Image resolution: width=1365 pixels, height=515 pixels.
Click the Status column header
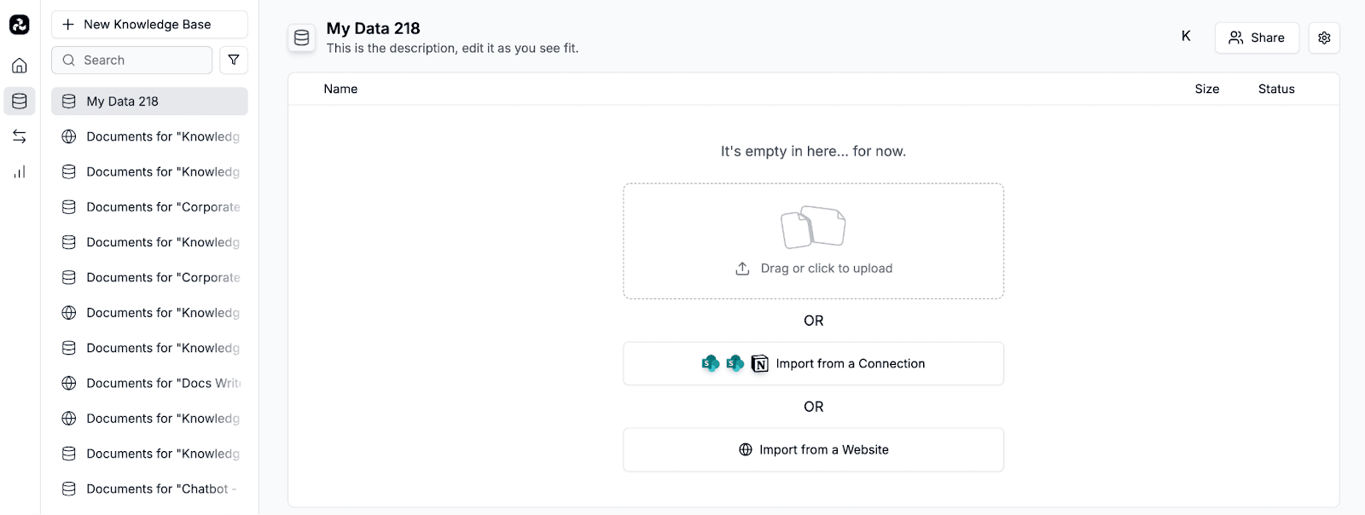(1276, 89)
